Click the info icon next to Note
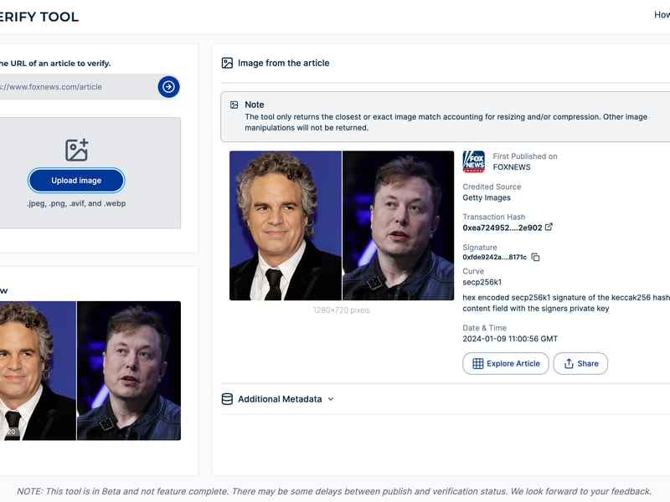Viewport: 670px width, 502px height. pyautogui.click(x=232, y=105)
